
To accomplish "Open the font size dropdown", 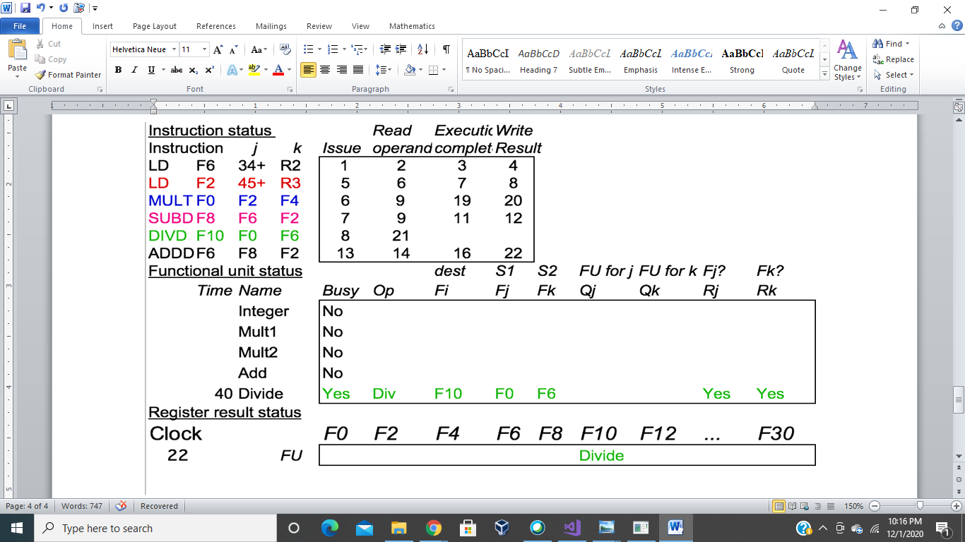I will coord(205,49).
